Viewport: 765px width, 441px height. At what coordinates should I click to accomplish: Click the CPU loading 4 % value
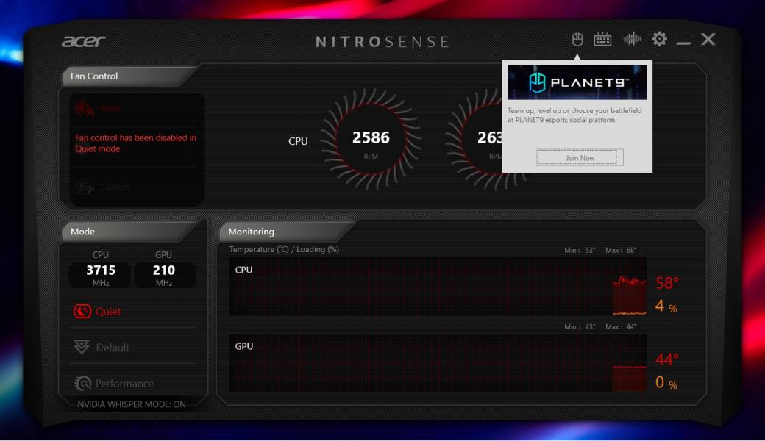coord(666,306)
